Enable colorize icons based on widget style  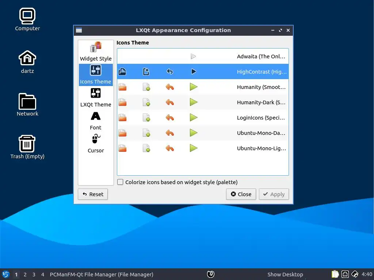point(120,182)
